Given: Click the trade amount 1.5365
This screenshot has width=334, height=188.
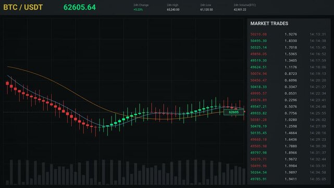Looking at the screenshot, I should [x=291, y=54].
